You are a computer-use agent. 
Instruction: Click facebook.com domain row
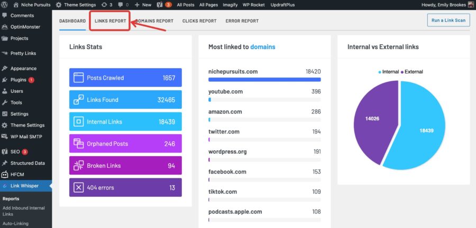(264, 175)
